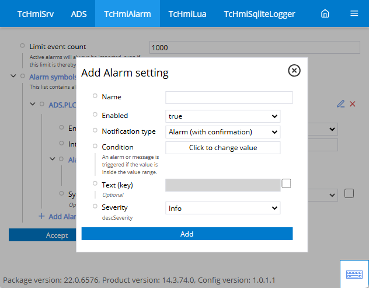
Task: Click the ADS.PLC symbol link
Action: click(62, 105)
